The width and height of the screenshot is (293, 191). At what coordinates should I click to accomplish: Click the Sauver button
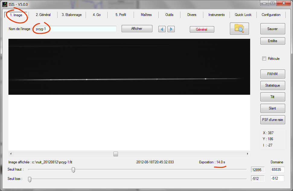tap(273, 29)
